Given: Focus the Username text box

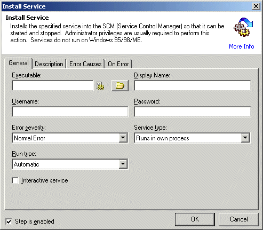Looking at the screenshot, I should pyautogui.click(x=70, y=112).
